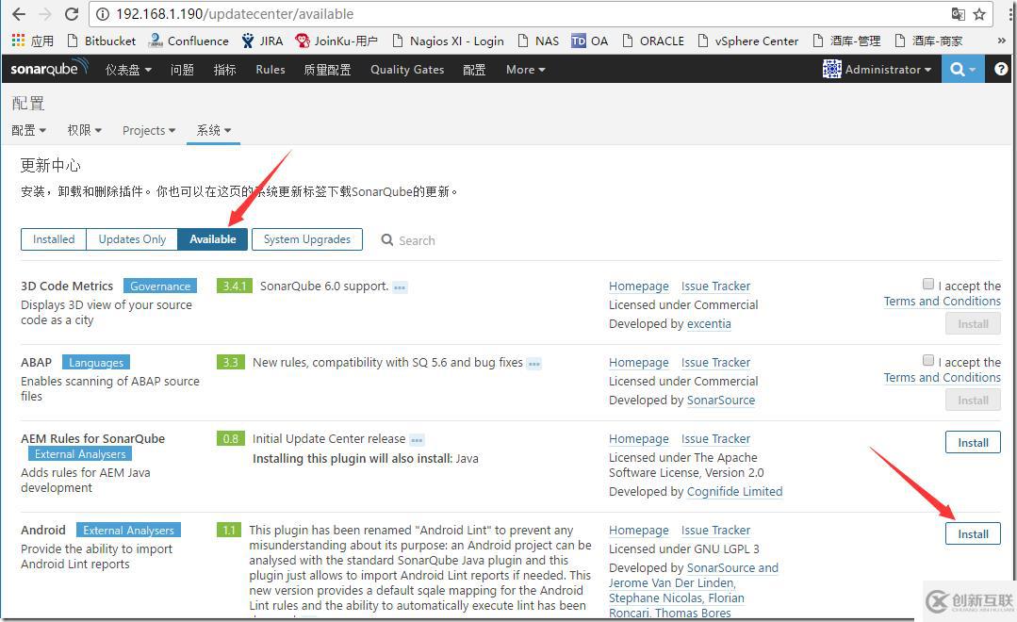The image size is (1017, 622).
Task: Open the JoinKu-用户 bookmark
Action: 336,41
